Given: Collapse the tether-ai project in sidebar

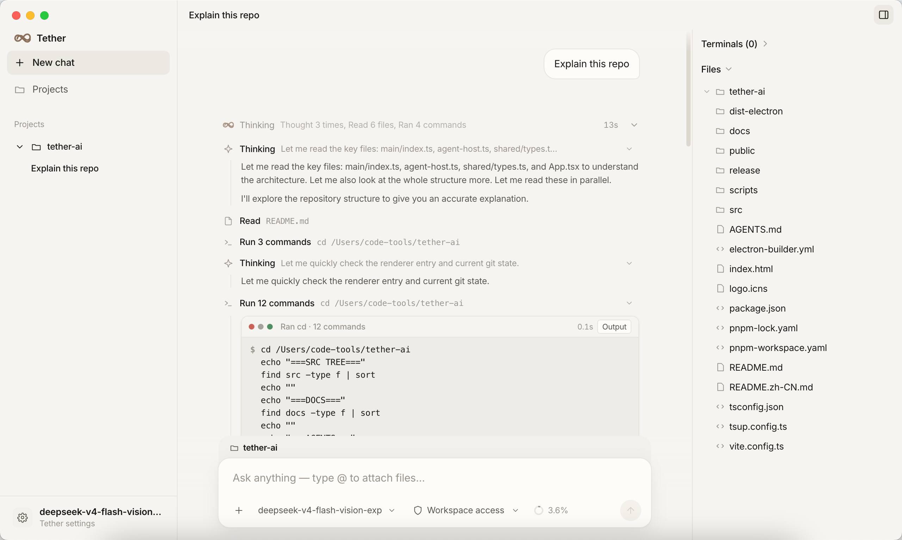Looking at the screenshot, I should click(x=20, y=147).
